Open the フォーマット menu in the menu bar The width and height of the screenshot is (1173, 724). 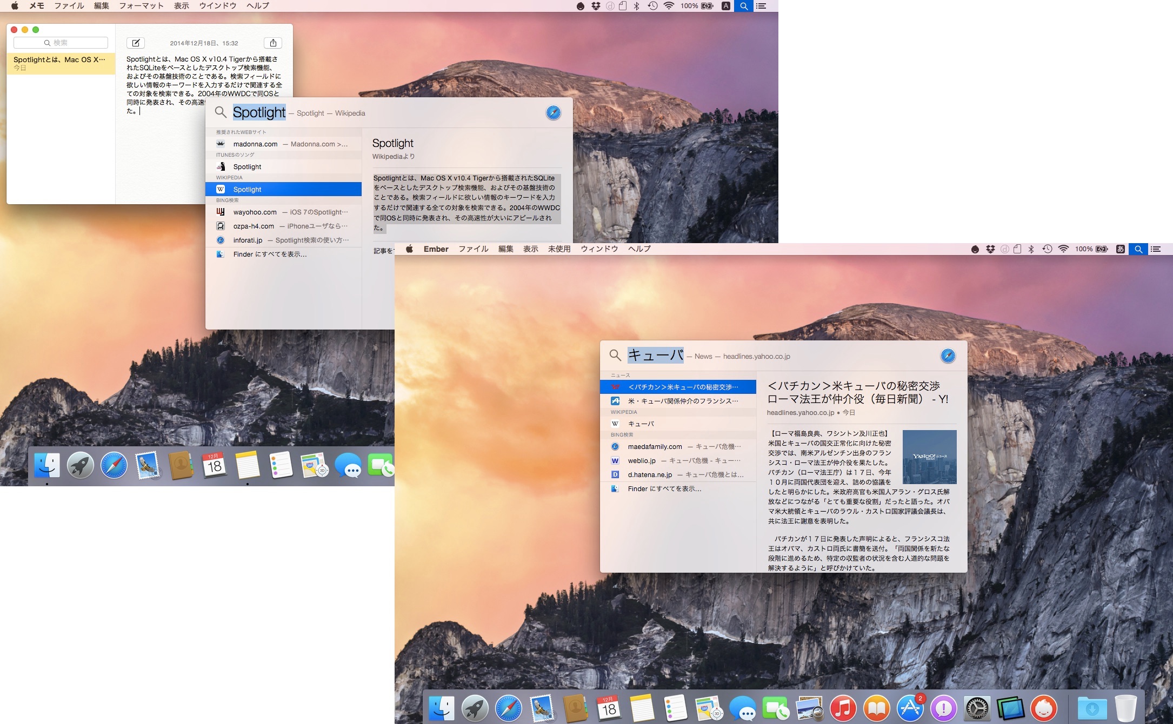tap(141, 5)
